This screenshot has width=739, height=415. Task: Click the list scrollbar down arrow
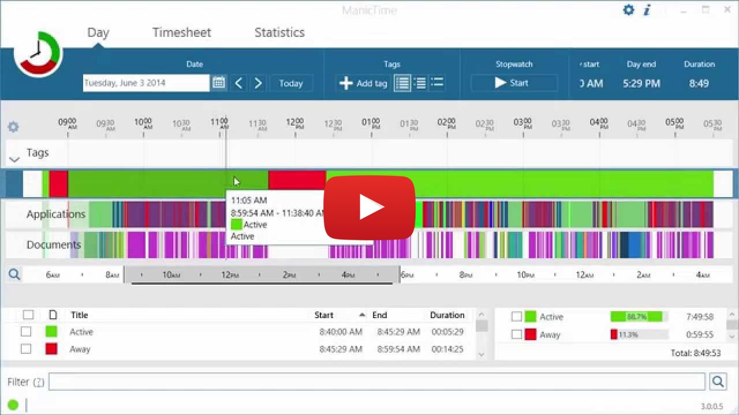click(482, 354)
